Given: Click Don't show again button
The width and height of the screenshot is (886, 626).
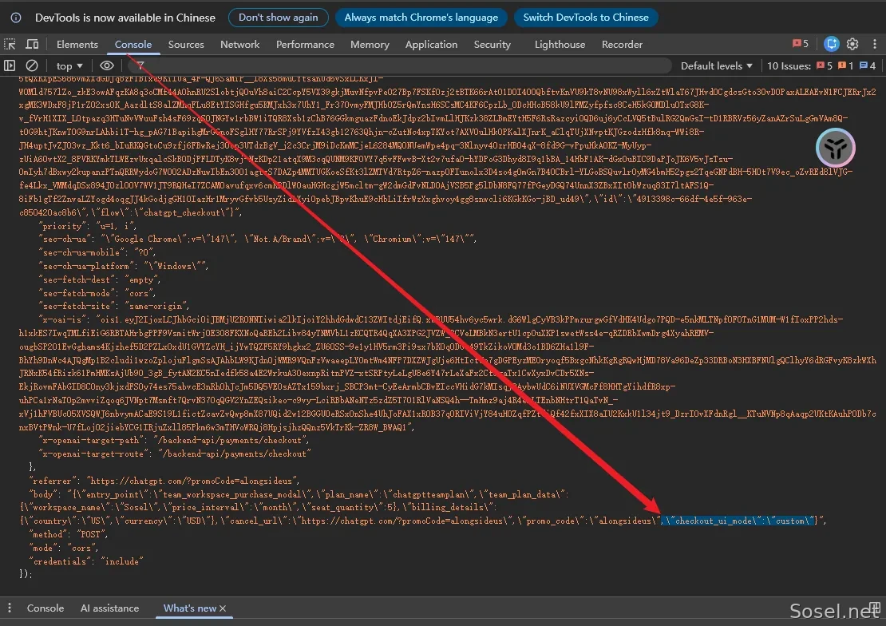Looking at the screenshot, I should click(x=278, y=18).
